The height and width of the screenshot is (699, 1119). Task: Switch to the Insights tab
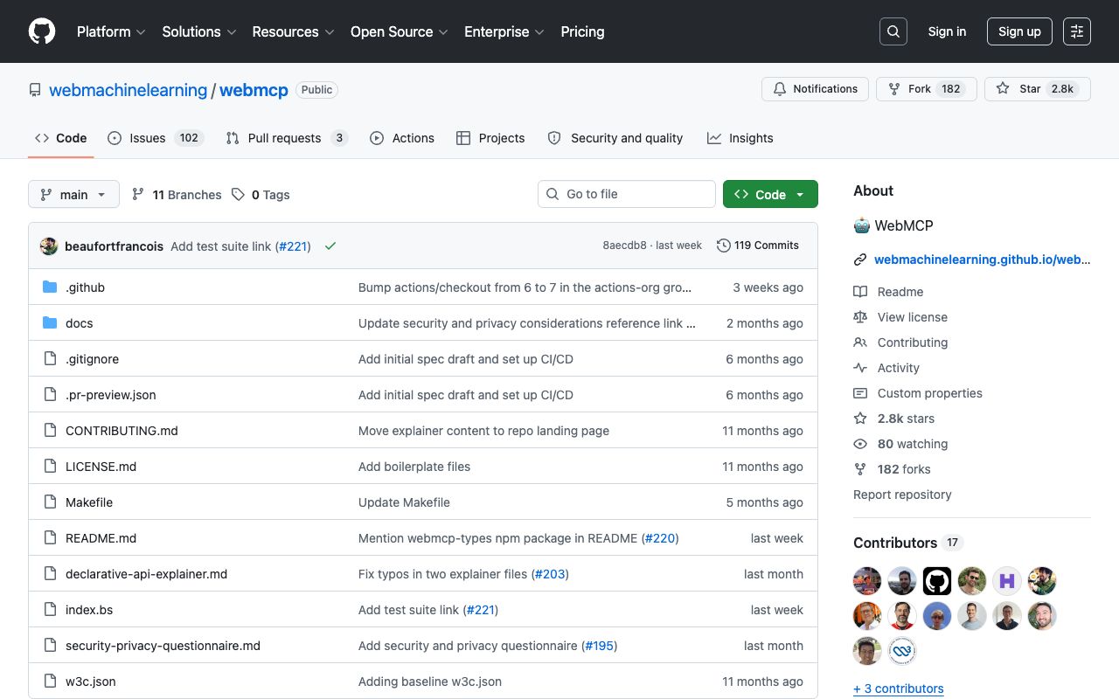[740, 138]
